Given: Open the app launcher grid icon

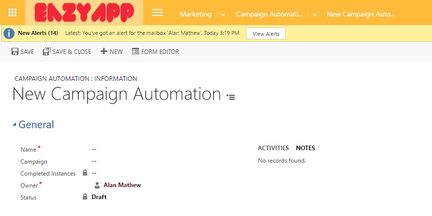Looking at the screenshot, I should [x=12, y=12].
